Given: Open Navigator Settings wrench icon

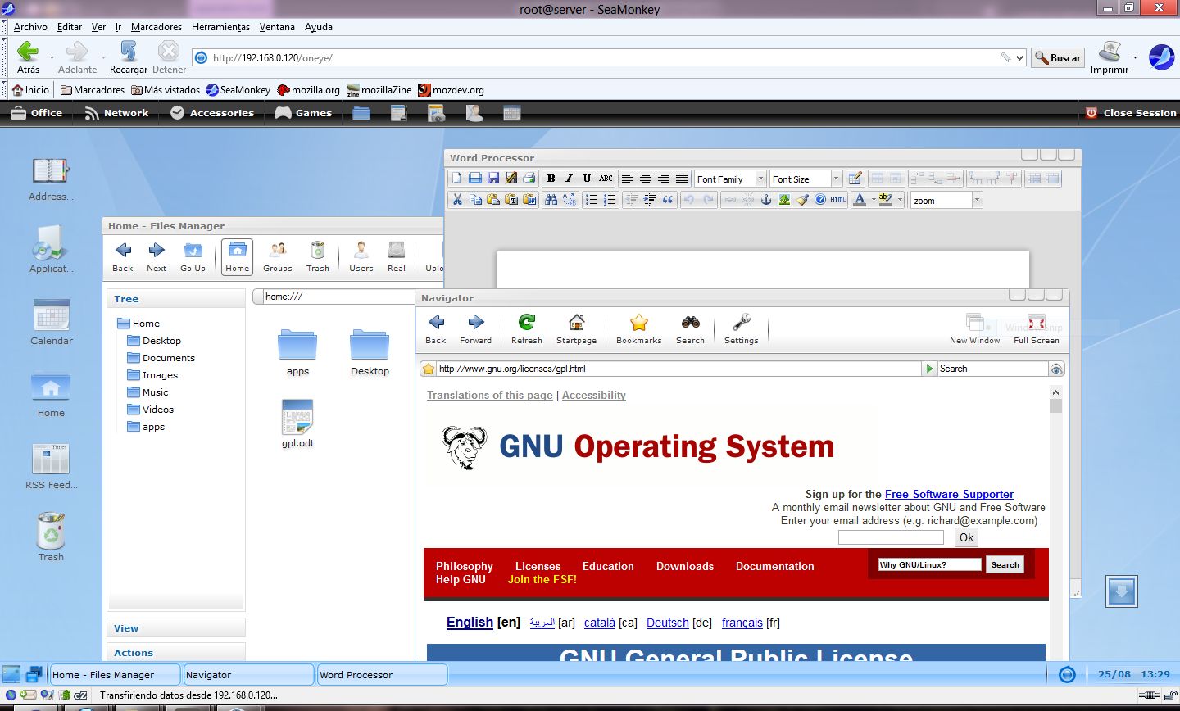Looking at the screenshot, I should point(740,326).
